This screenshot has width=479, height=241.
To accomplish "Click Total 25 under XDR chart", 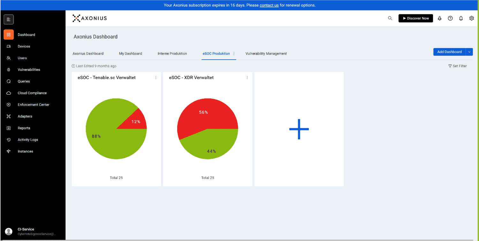I will click(x=208, y=178).
